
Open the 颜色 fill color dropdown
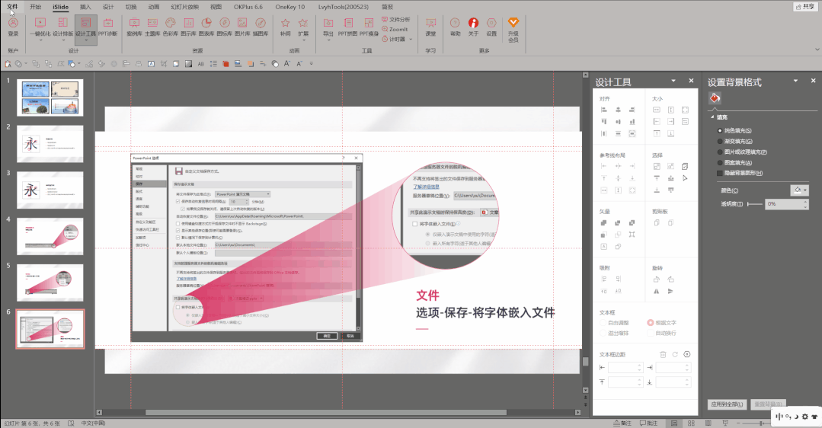tap(800, 190)
